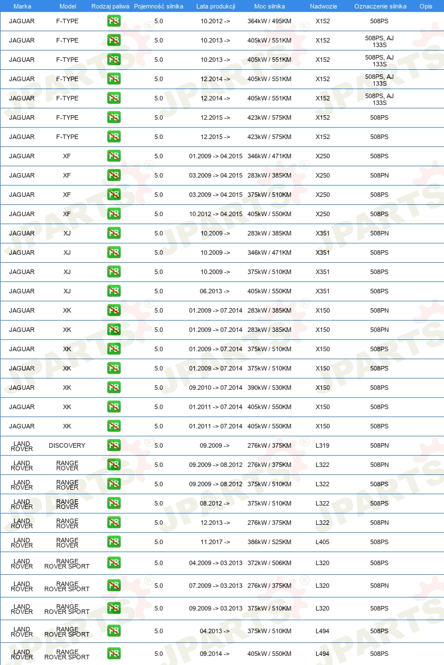
Task: Click the Marka column header
Action: pos(22,6)
